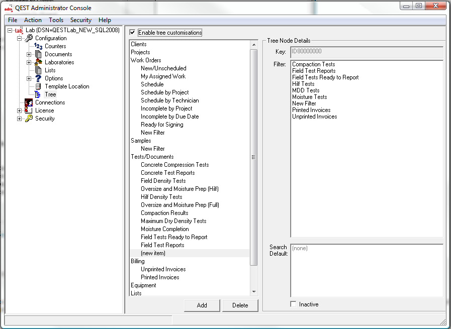Open the Tools menu
Image resolution: width=451 pixels, height=329 pixels.
[56, 20]
